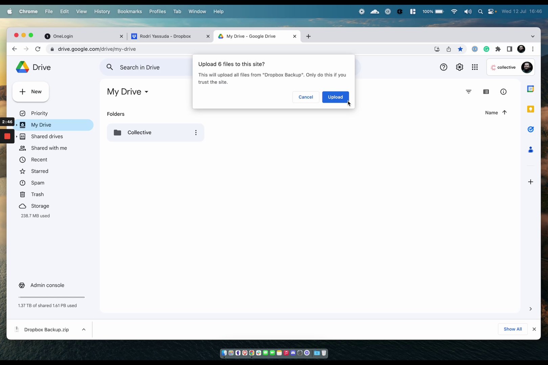Open the Wi-Fi menu bar icon

[x=454, y=11]
